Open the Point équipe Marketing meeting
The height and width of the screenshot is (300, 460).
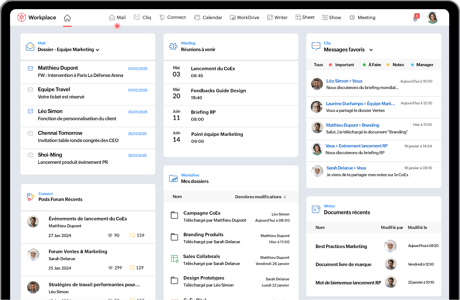coord(231,138)
